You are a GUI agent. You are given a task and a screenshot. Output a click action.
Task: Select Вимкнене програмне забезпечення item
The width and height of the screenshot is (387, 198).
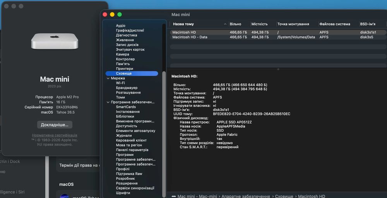pyautogui.click(x=135, y=121)
